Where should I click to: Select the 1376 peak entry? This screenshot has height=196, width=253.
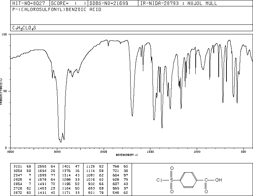tap(71, 171)
